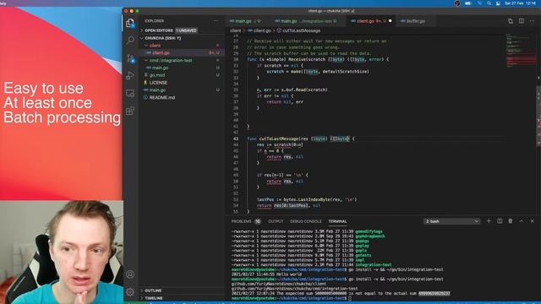Image resolution: width=541 pixels, height=304 pixels.
Task: Collapse the cmd/integration-test folder
Action: pyautogui.click(x=171, y=60)
